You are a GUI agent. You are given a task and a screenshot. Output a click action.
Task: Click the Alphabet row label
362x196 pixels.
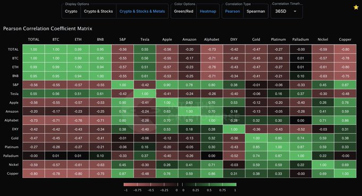pyautogui.click(x=11, y=121)
